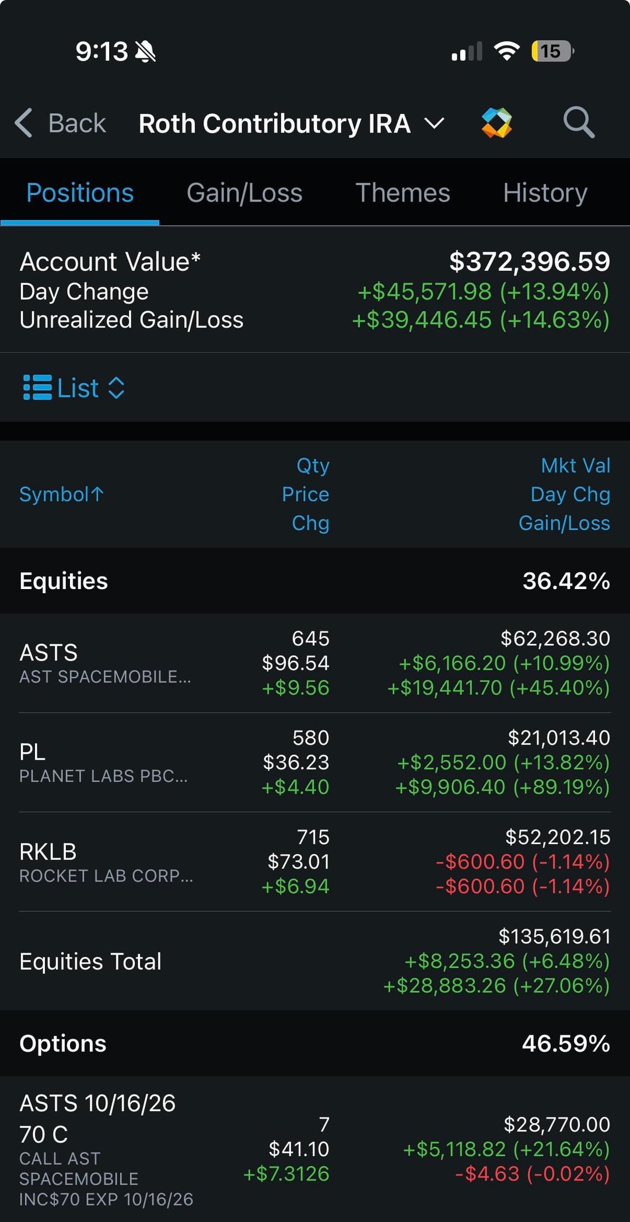Viewport: 630px width, 1222px height.
Task: Open the List view up-down selector arrows
Action: (117, 388)
